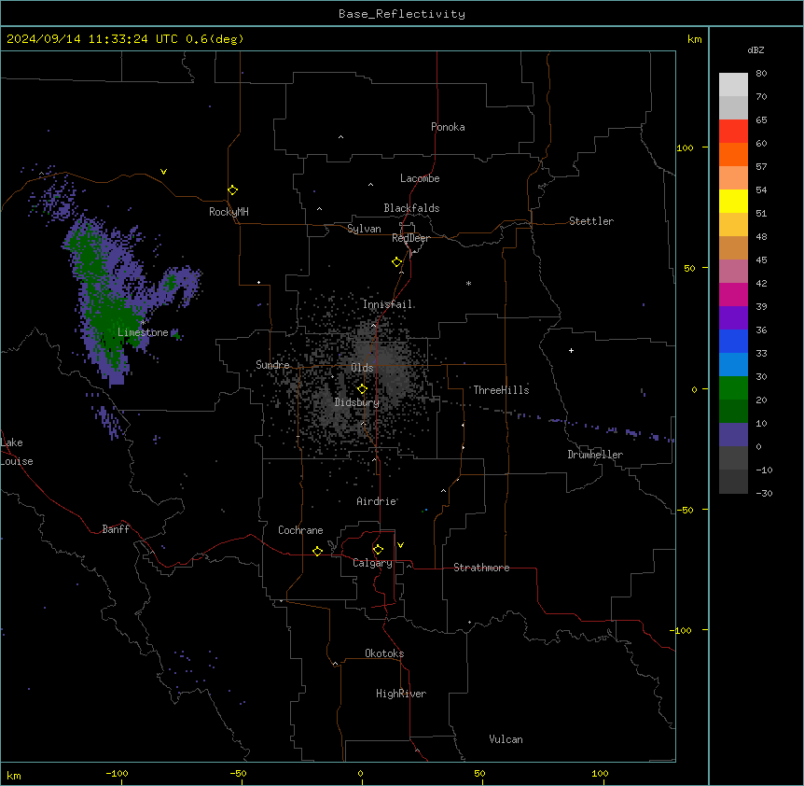804x786 pixels.
Task: Select the Cochrane label
Action: [x=300, y=530]
